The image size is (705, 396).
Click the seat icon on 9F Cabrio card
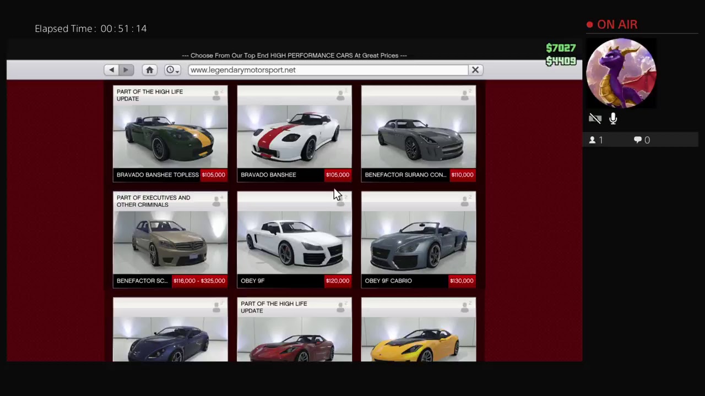[465, 202]
